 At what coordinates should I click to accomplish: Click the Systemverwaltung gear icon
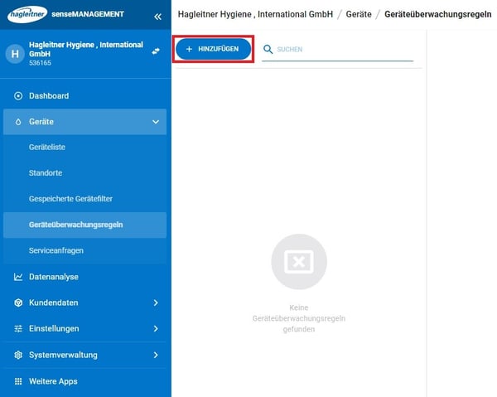tap(18, 355)
